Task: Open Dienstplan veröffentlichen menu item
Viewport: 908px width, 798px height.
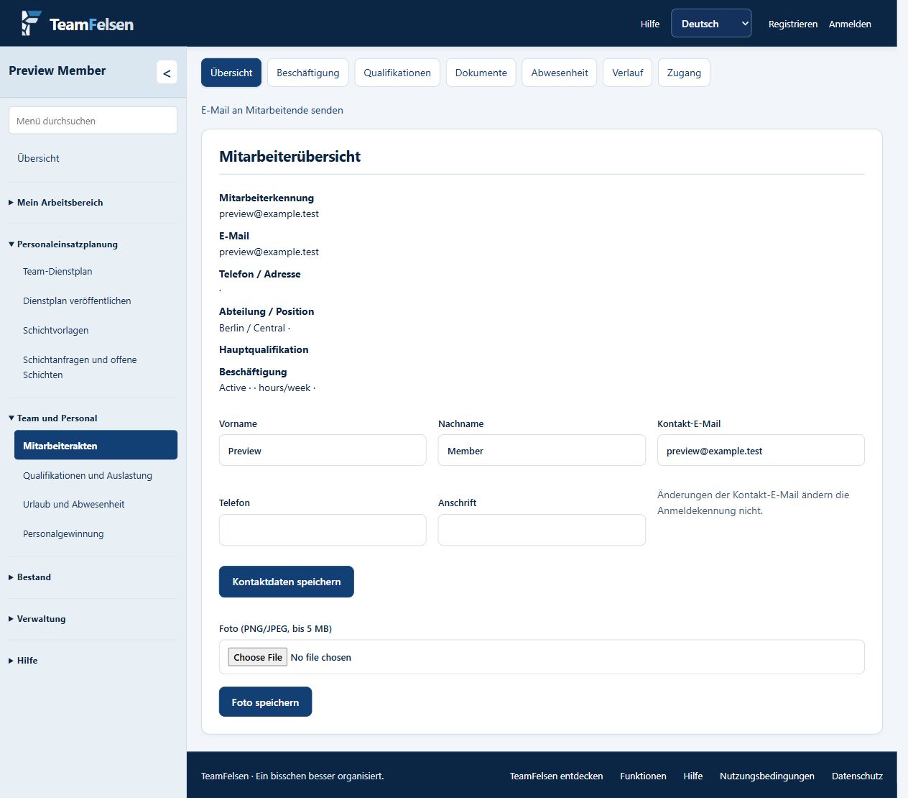Action: (77, 301)
